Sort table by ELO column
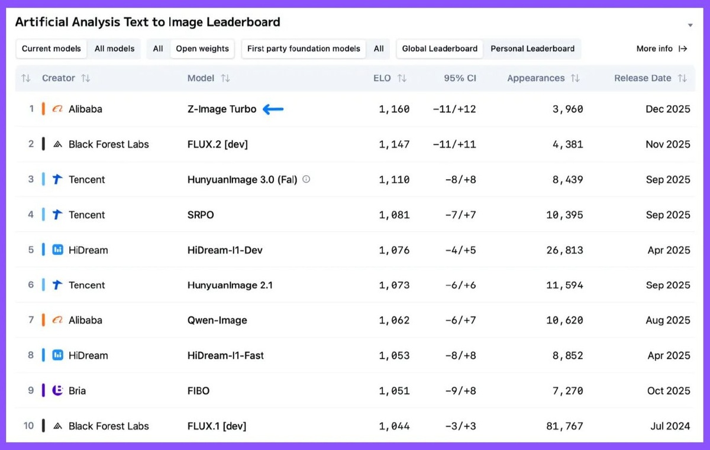 click(402, 78)
